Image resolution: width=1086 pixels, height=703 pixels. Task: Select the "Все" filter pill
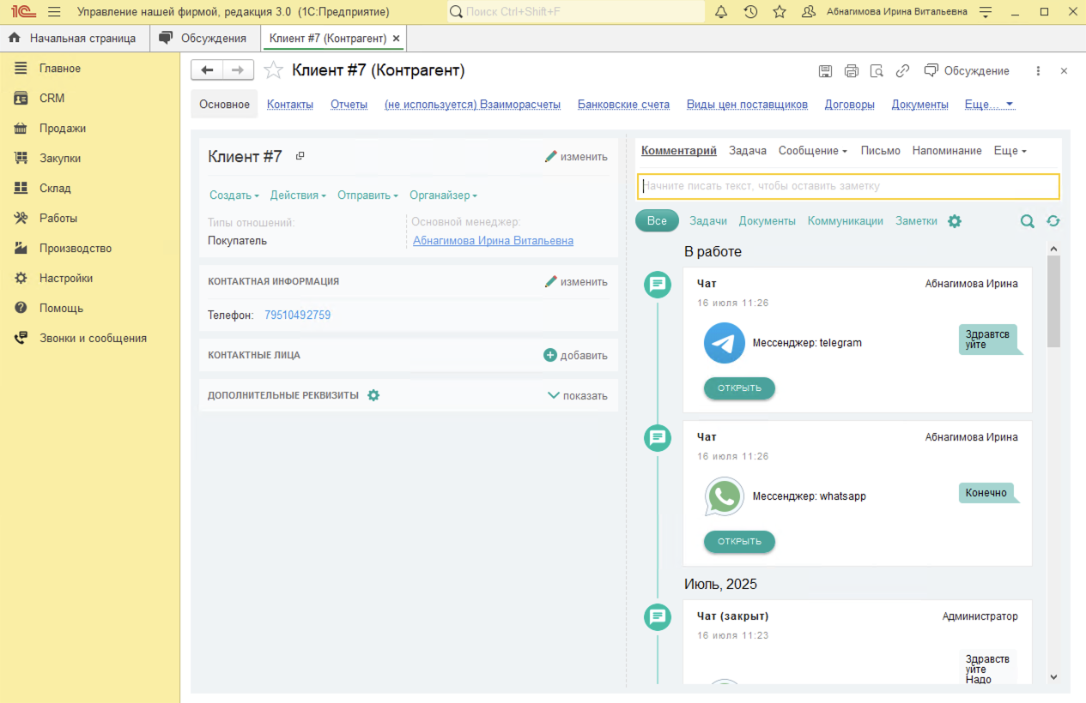(657, 221)
